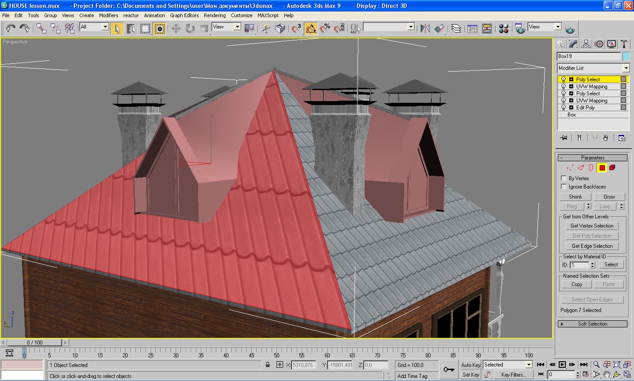Screen dimensions: 634x381
Task: Open the Time Configuration icon
Action: click(x=585, y=374)
